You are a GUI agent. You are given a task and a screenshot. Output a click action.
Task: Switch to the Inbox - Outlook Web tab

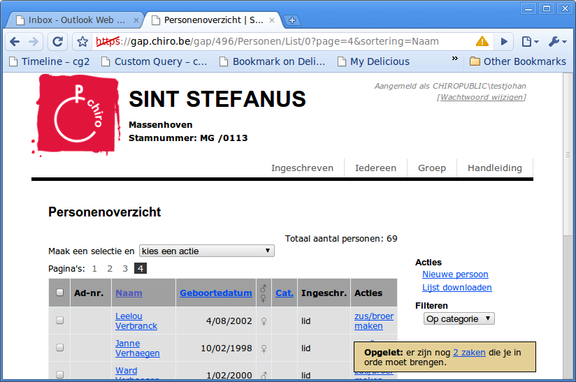coord(73,20)
